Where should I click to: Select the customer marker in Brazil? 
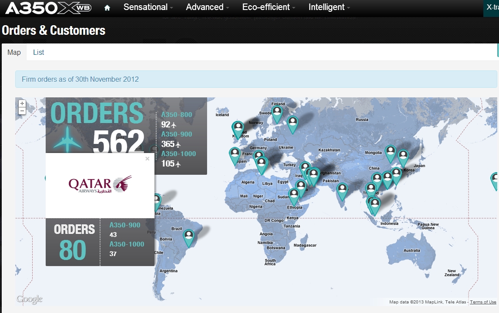[189, 238]
